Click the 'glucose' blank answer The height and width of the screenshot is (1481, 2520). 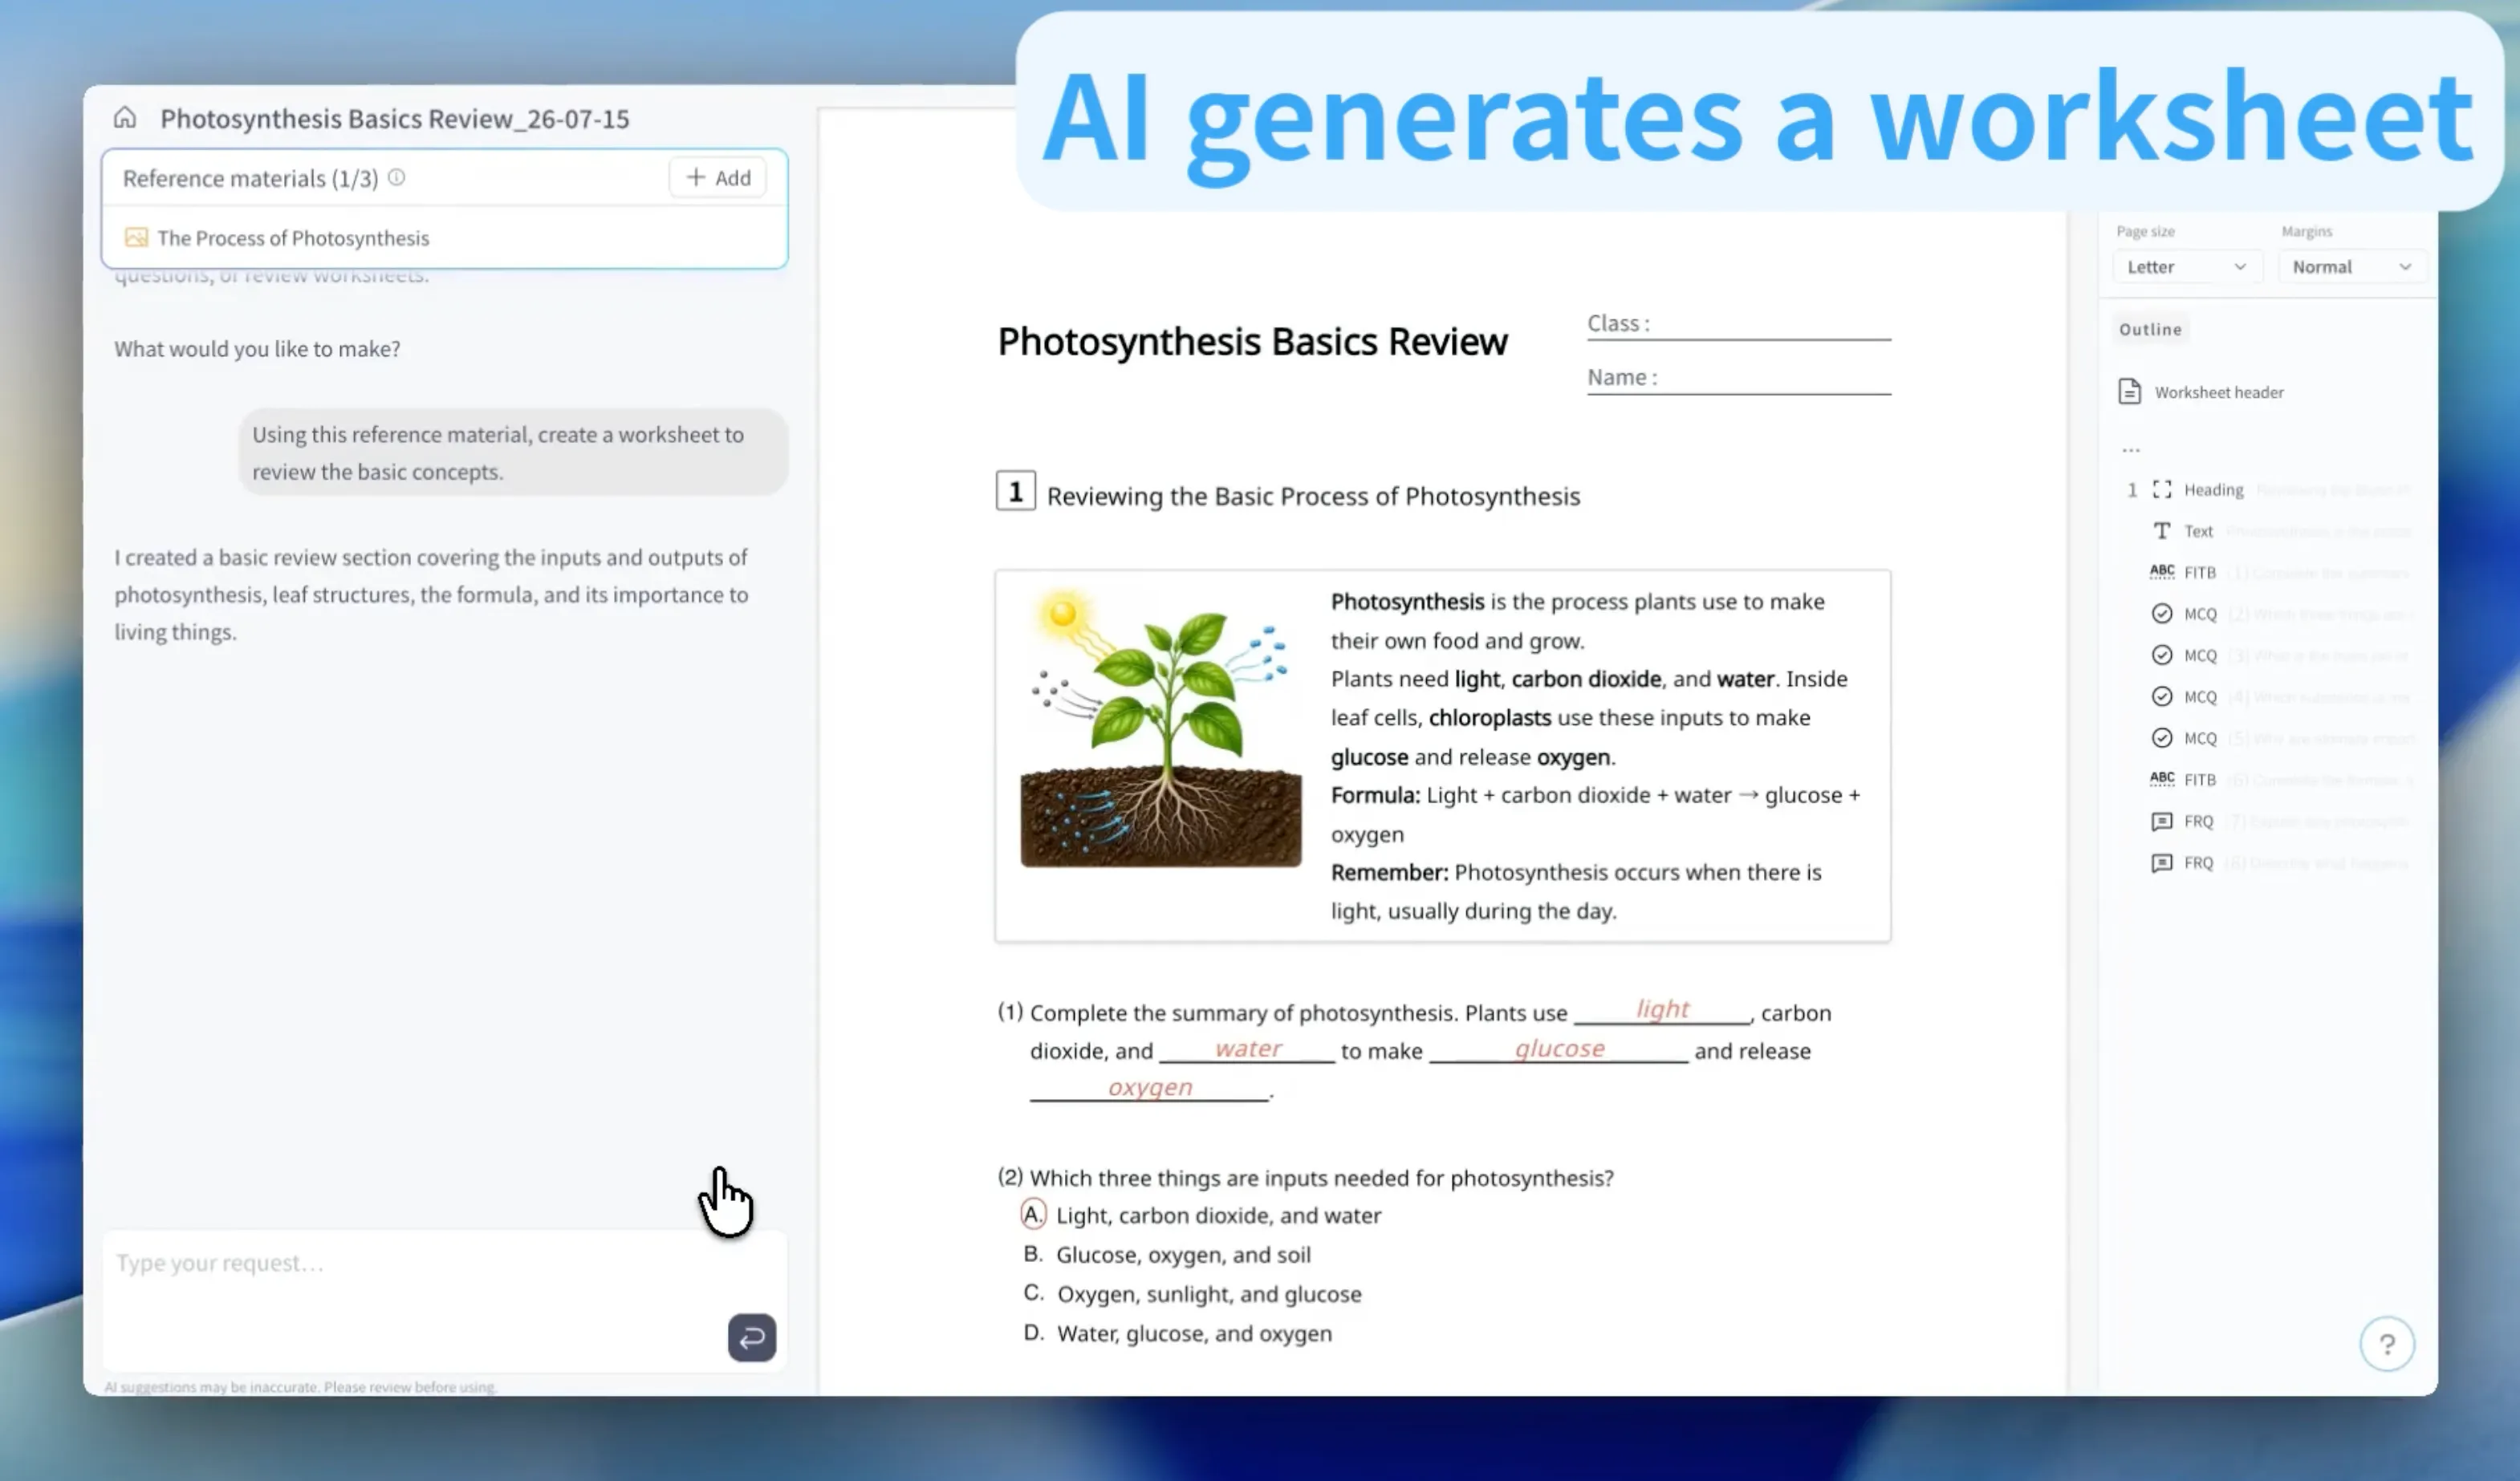coord(1558,1049)
